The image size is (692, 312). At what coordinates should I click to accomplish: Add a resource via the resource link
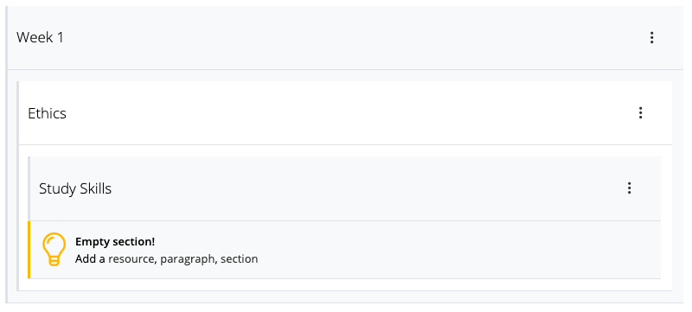[x=132, y=259]
